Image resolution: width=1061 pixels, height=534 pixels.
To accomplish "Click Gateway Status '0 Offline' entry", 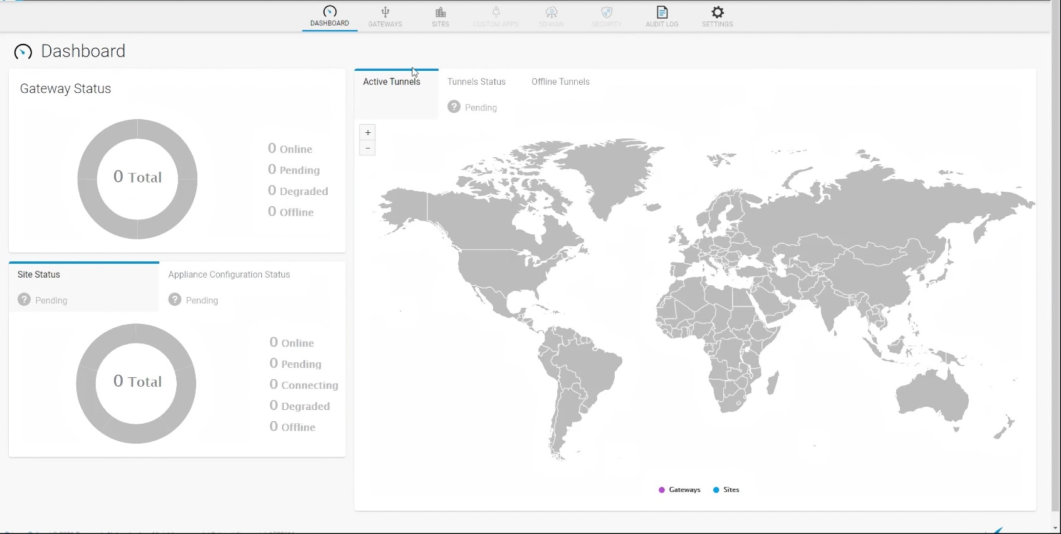I will pos(291,212).
